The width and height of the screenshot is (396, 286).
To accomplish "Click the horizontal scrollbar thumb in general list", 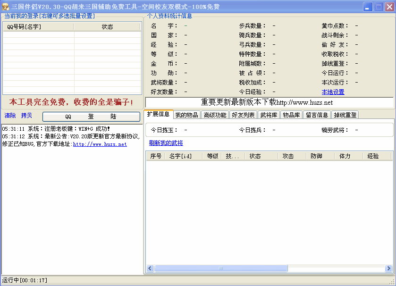I will 221,268.
